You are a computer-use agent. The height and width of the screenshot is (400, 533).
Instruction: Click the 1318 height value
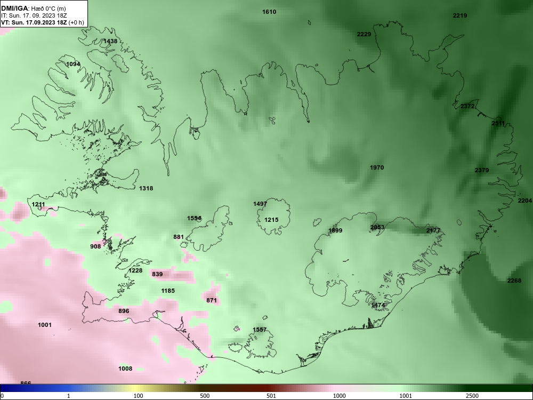[146, 188]
